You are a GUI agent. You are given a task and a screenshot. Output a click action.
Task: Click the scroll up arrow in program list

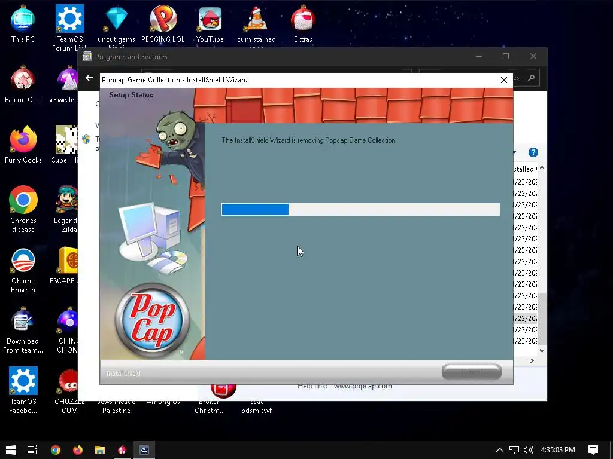(542, 168)
